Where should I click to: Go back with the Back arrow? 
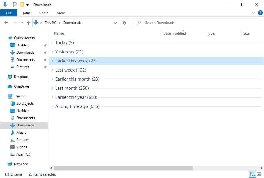pyautogui.click(x=6, y=23)
